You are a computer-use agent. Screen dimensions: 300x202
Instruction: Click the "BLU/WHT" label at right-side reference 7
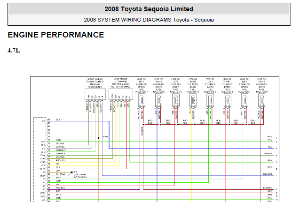tap(268, 174)
